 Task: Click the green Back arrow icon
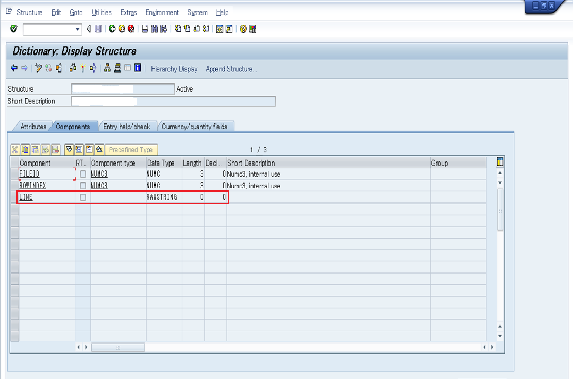(112, 29)
